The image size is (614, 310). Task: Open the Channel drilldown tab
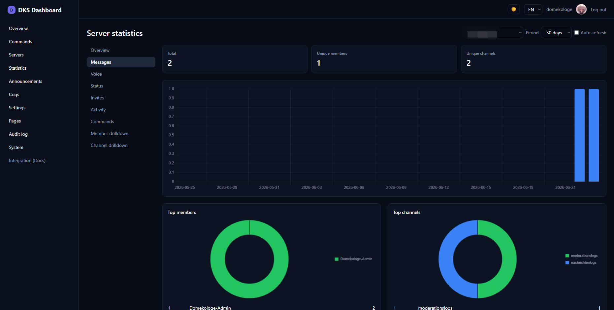pyautogui.click(x=121, y=145)
